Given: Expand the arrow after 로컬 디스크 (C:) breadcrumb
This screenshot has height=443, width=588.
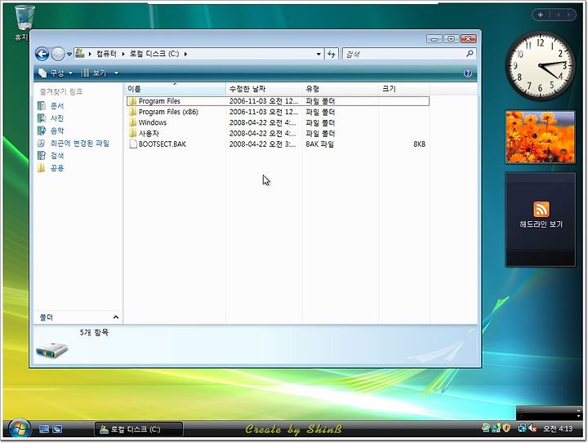Looking at the screenshot, I should tap(185, 54).
